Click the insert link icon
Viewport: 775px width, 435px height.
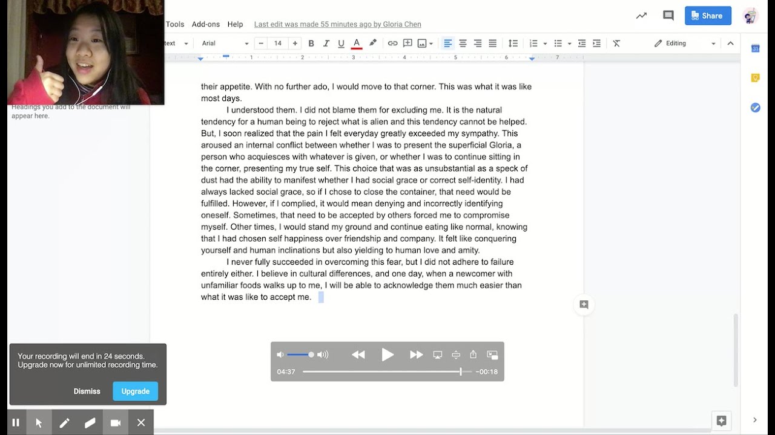tap(392, 43)
